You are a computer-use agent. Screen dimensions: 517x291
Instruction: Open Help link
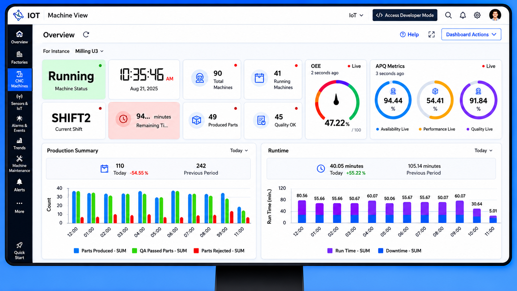(409, 34)
